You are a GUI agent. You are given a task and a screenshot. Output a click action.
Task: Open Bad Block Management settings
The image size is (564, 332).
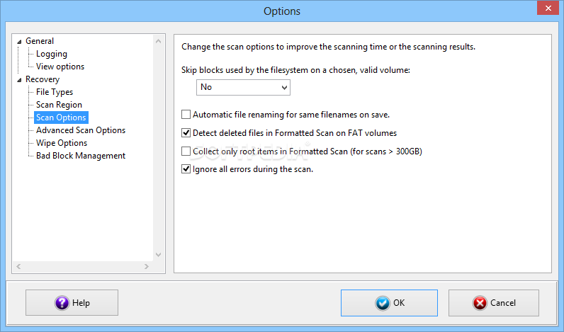[81, 156]
